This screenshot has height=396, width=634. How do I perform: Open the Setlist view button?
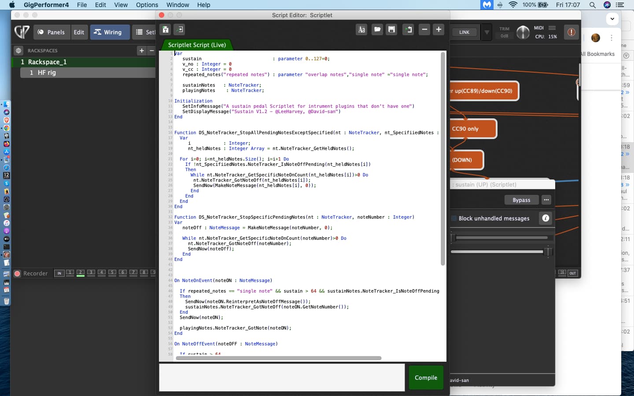(144, 32)
